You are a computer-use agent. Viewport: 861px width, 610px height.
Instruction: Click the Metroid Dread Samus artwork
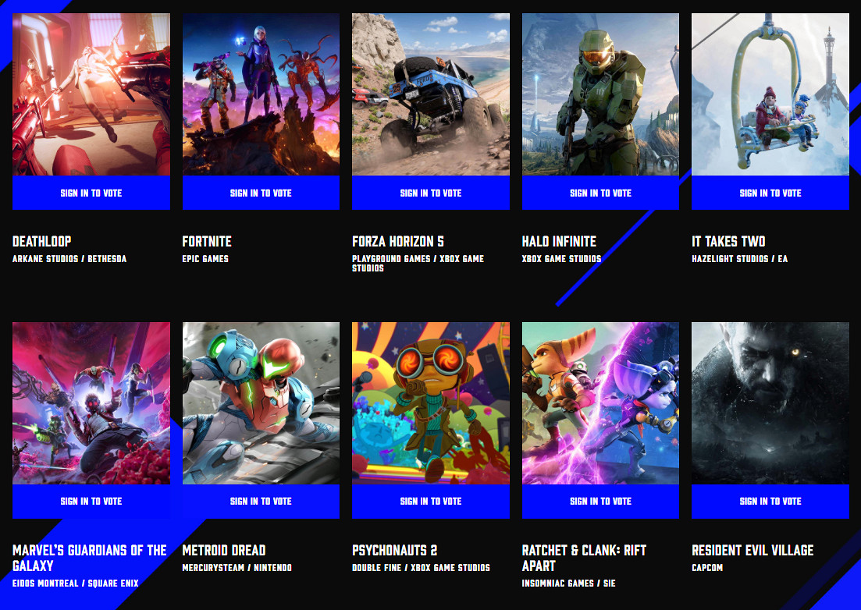(261, 403)
